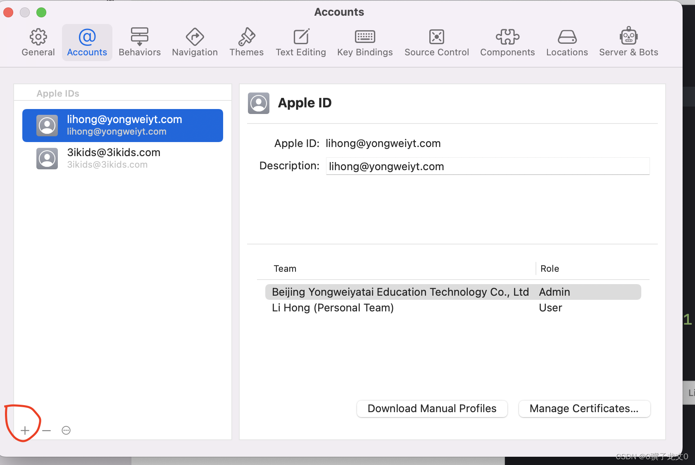The width and height of the screenshot is (695, 465).
Task: Open the Server & Bots preferences pane
Action: click(x=628, y=41)
